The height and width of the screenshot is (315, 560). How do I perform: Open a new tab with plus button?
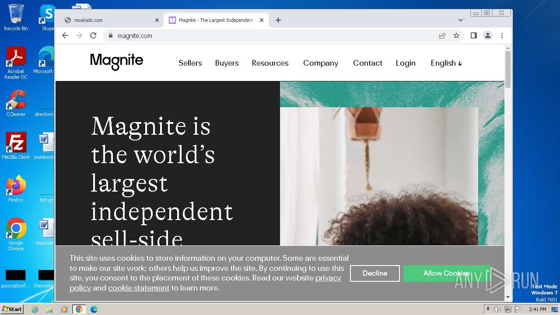pos(278,20)
